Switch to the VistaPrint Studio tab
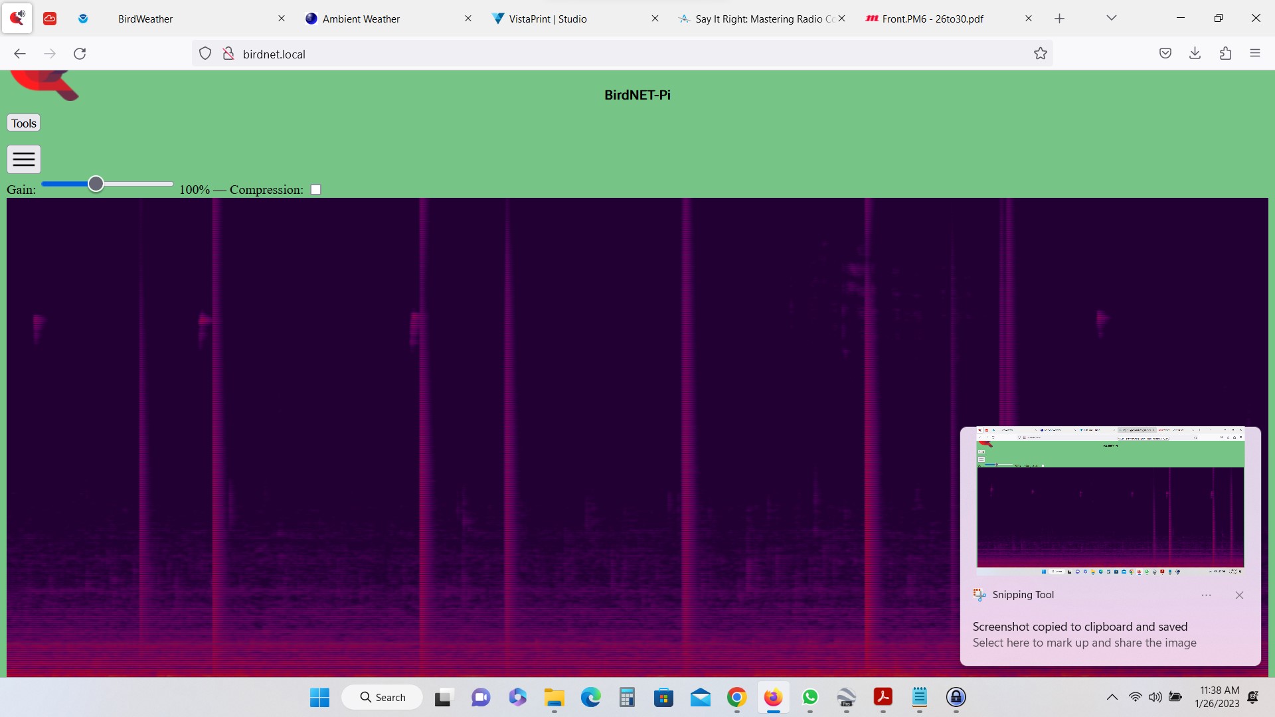Image resolution: width=1275 pixels, height=717 pixels. [548, 19]
